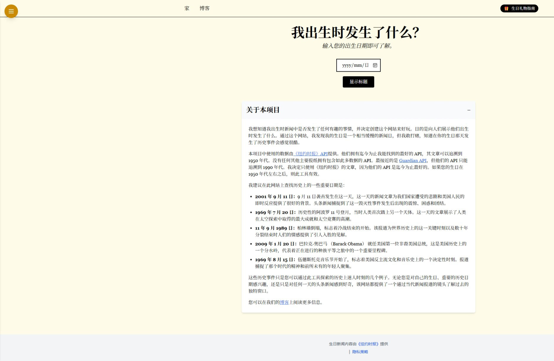
Task: Follow the 《纽约时报》API link
Action: (311, 154)
